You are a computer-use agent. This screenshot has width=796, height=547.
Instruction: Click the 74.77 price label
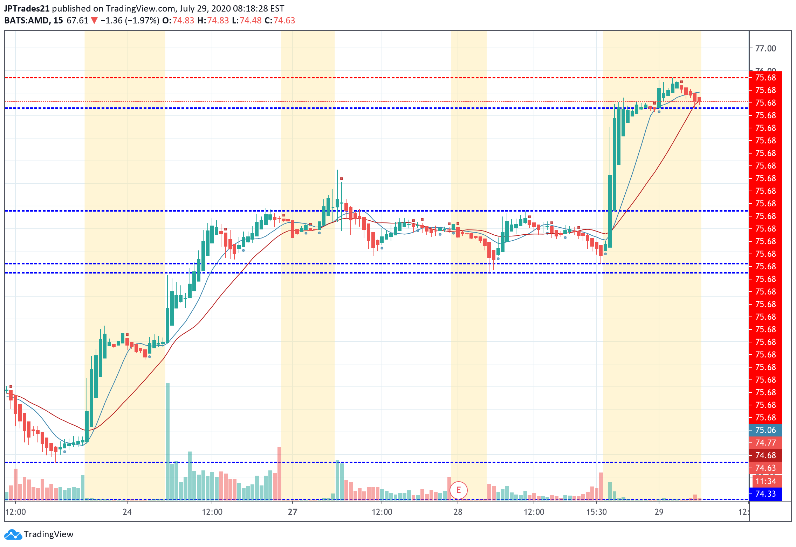coord(765,442)
